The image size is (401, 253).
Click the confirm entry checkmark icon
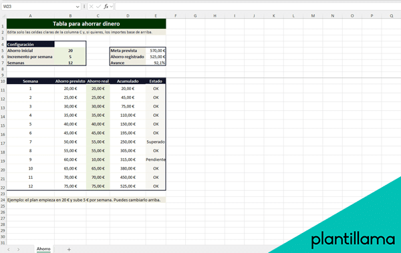pyautogui.click(x=98, y=7)
